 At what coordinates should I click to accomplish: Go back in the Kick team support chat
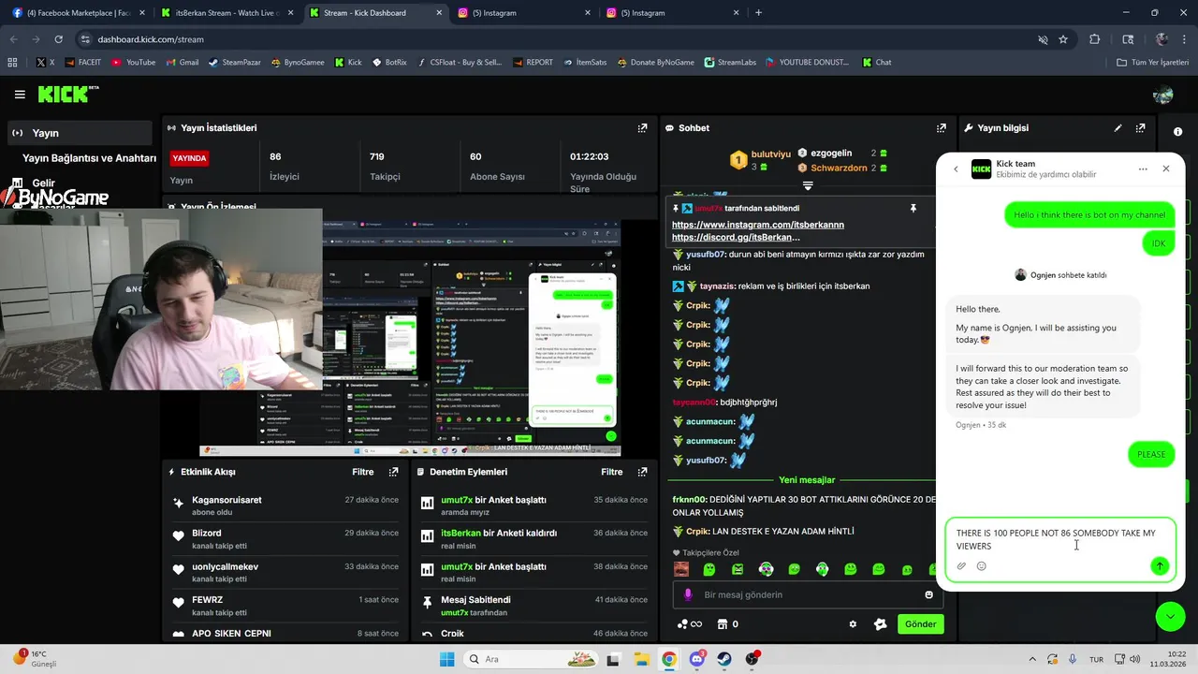tap(956, 169)
